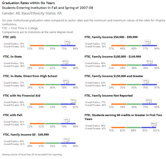
Task: Click the green segment of FTIC with Pell bar
Action: click(x=53, y=124)
